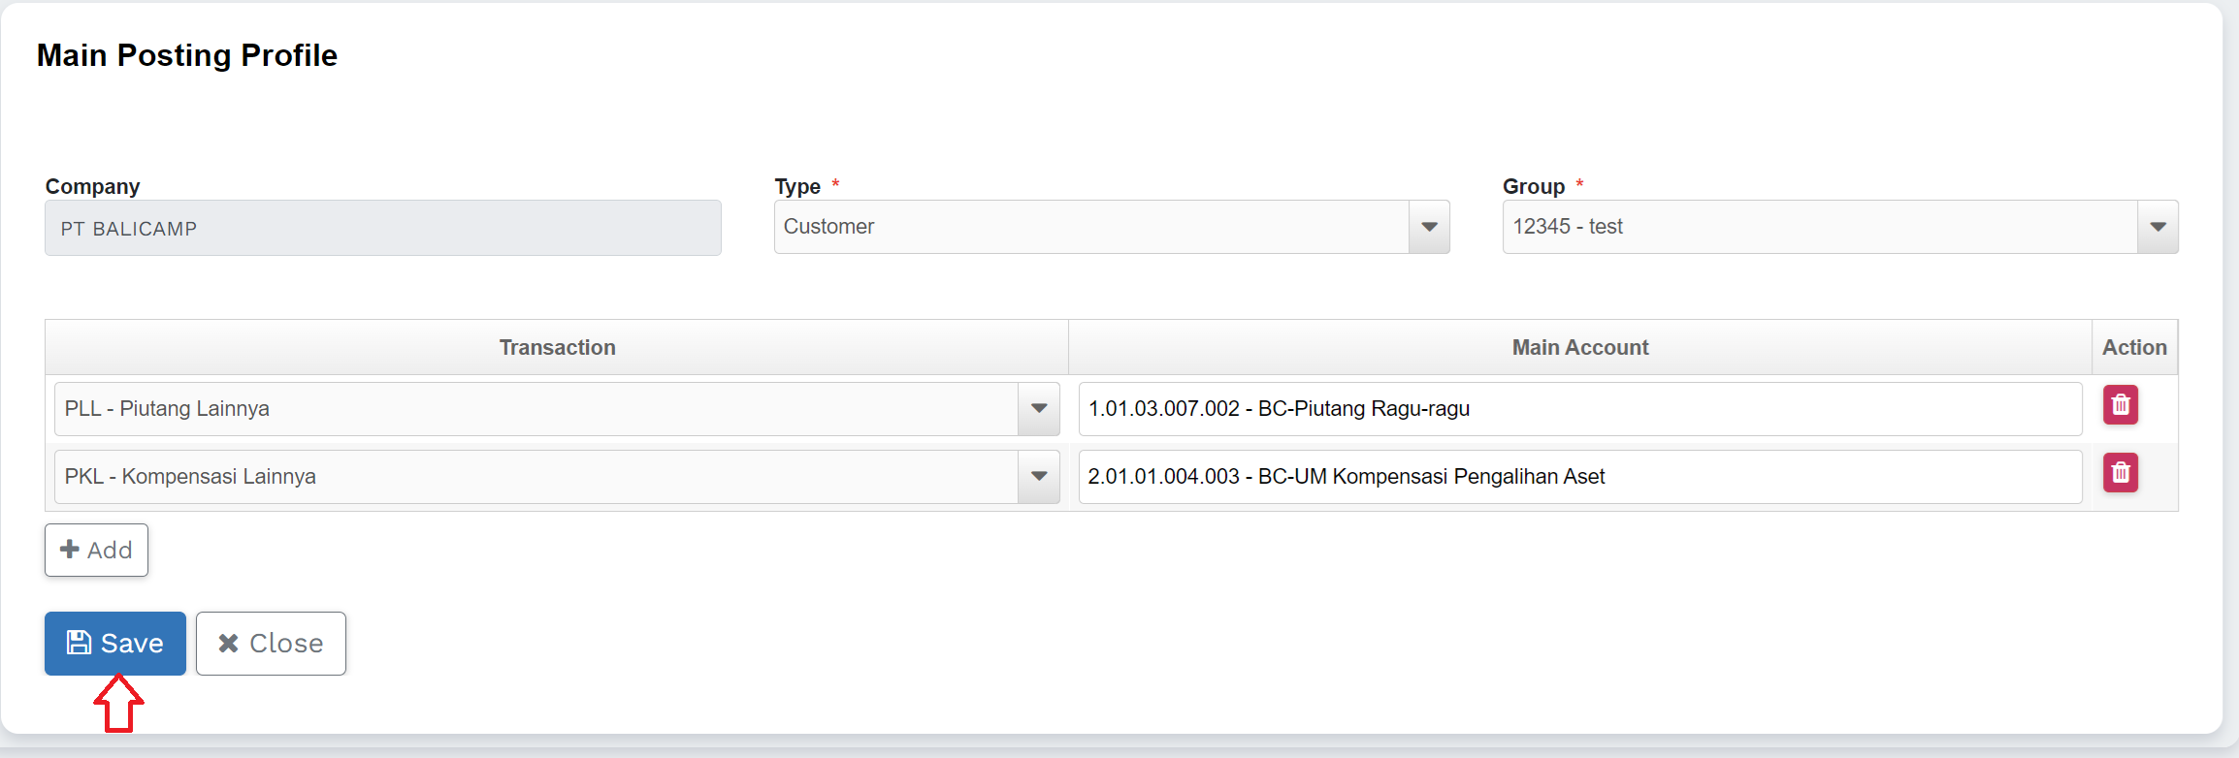Screen dimensions: 2239x758
Task: Expand the Type dropdown arrow
Action: click(x=1428, y=227)
